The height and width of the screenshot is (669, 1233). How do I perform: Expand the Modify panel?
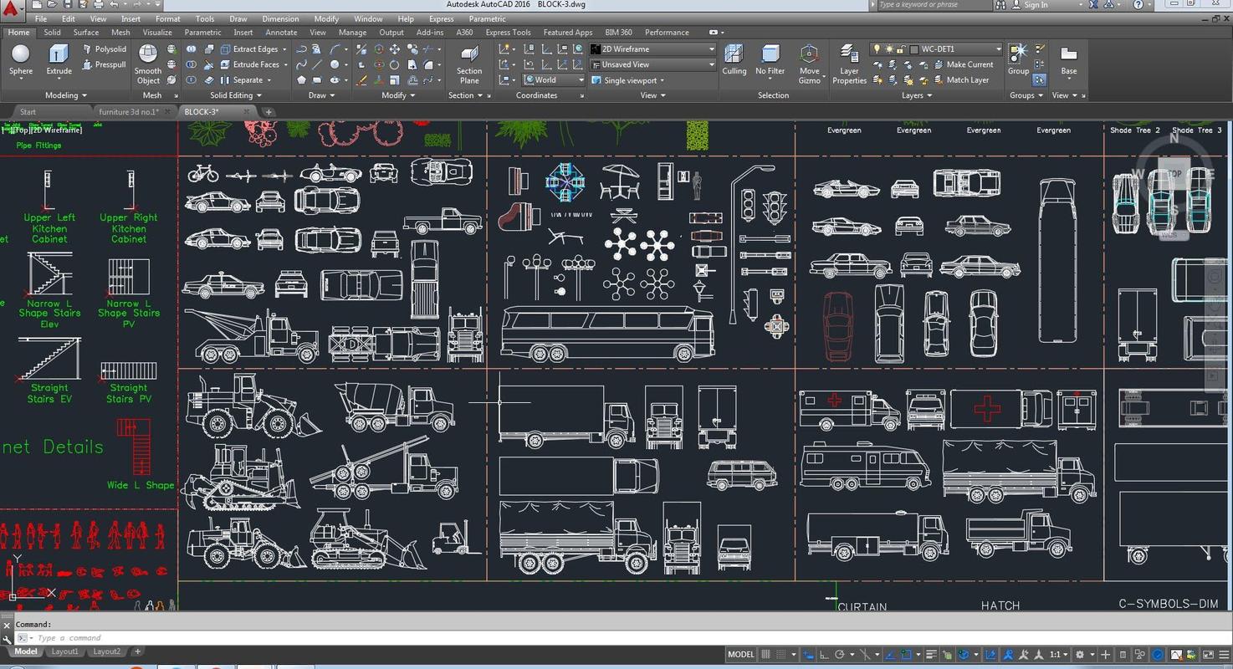(x=398, y=95)
